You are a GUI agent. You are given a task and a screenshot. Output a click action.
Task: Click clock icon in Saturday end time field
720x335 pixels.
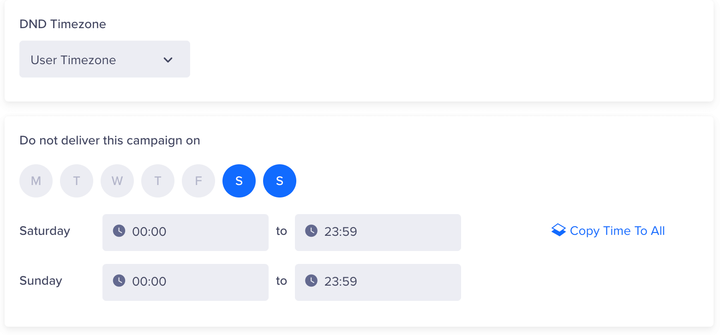(x=312, y=231)
